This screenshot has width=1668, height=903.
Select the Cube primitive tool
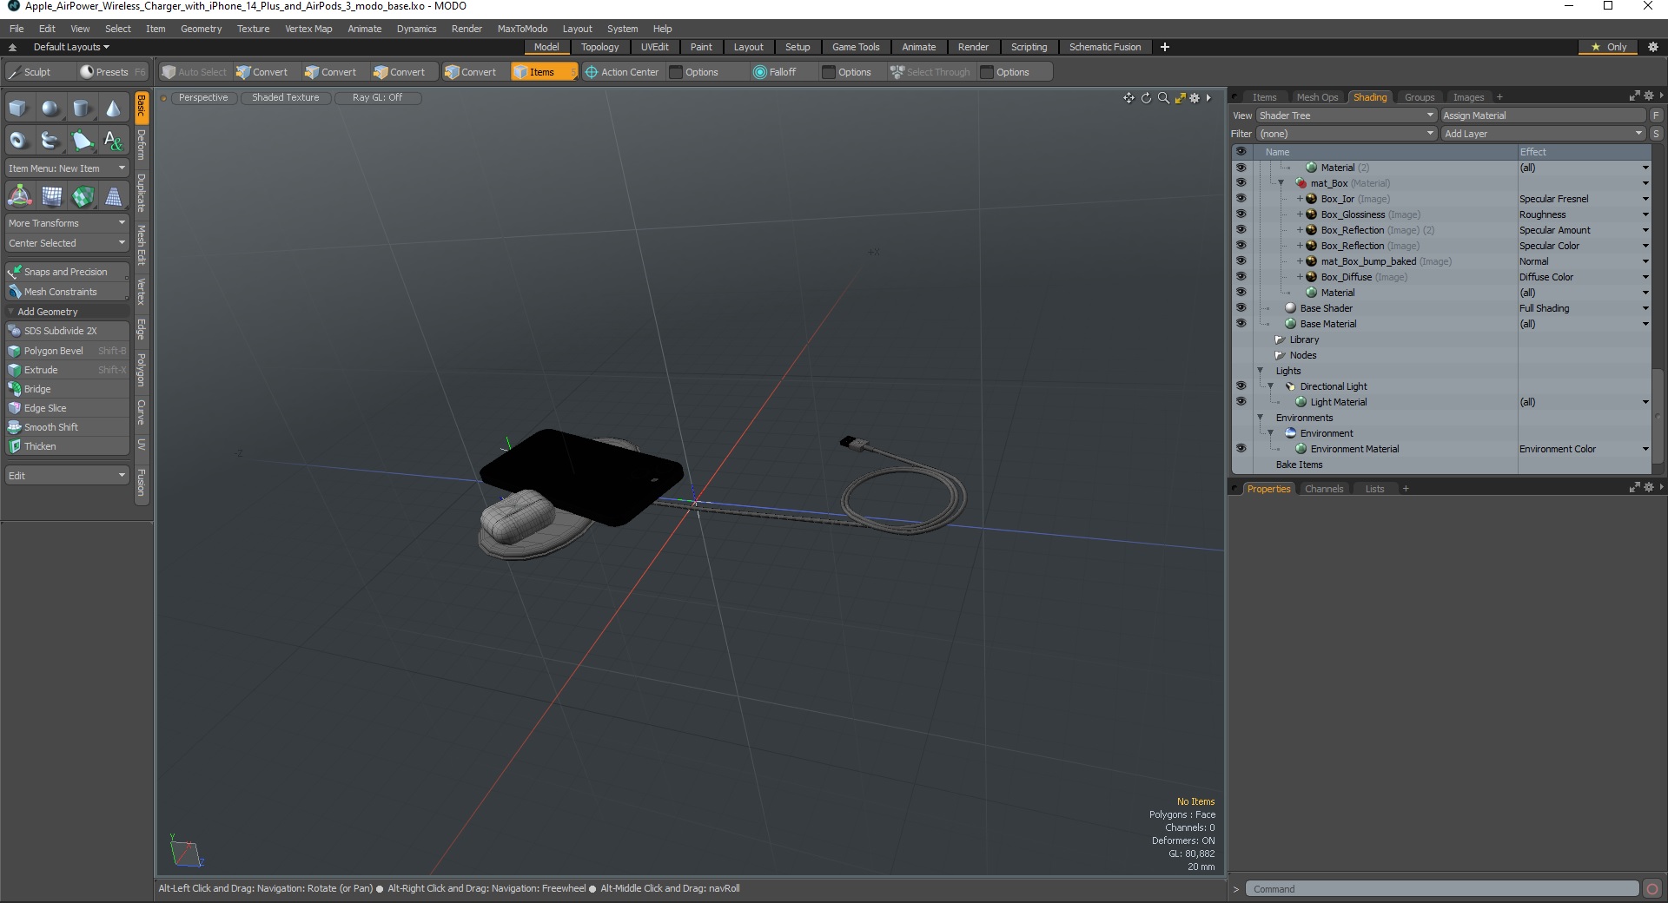point(19,109)
